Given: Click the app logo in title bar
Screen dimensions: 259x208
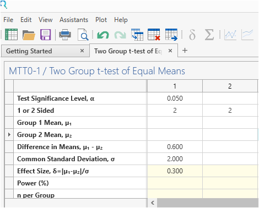Looking at the screenshot, I should pos(4,4).
